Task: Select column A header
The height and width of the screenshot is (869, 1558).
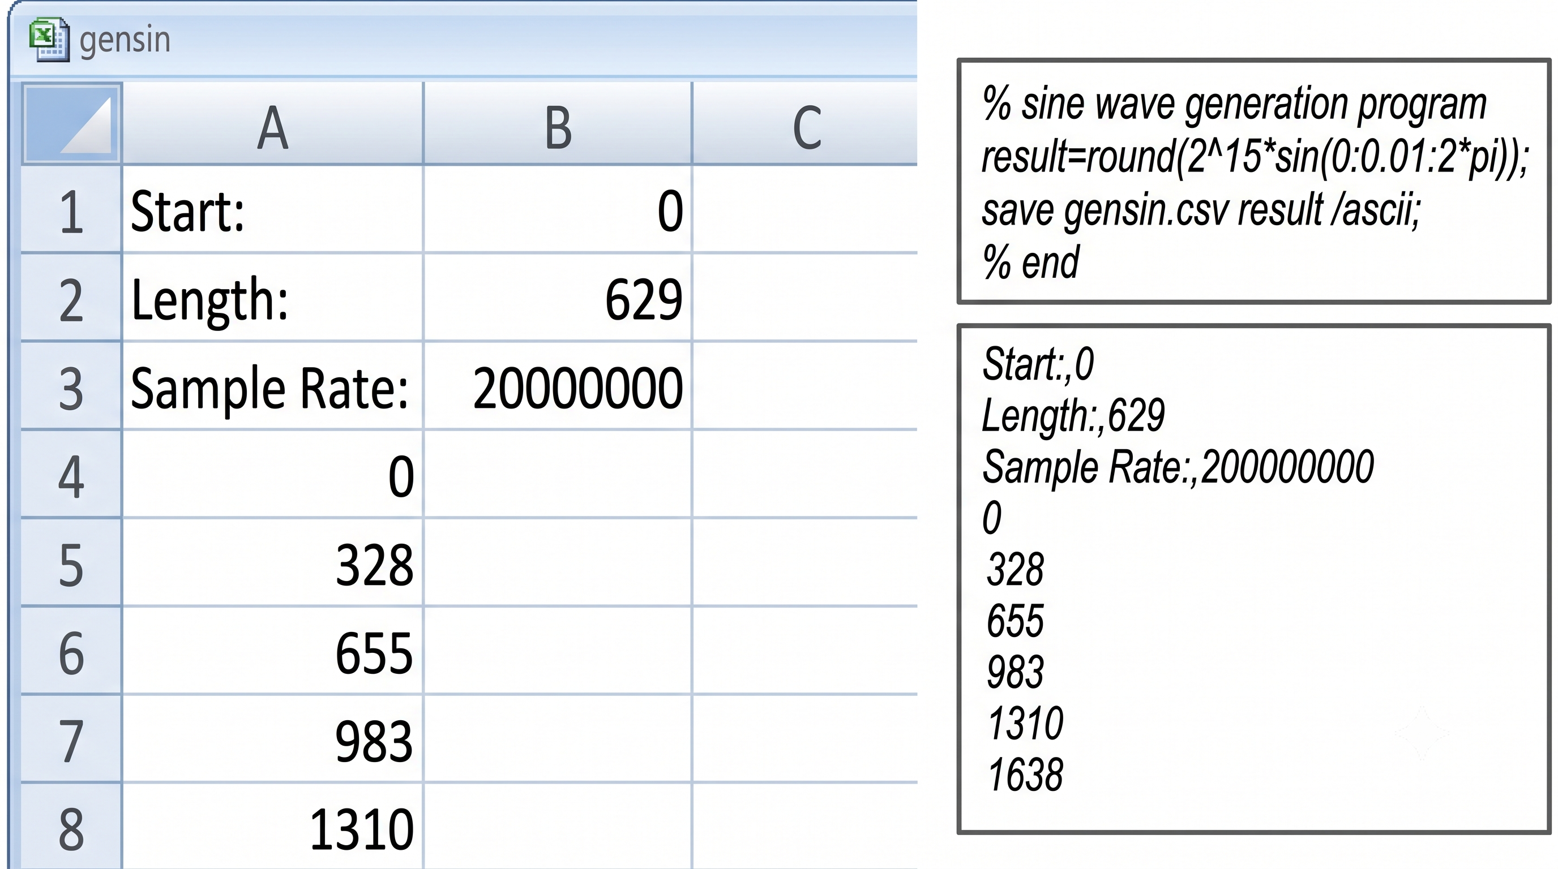Action: [x=273, y=123]
